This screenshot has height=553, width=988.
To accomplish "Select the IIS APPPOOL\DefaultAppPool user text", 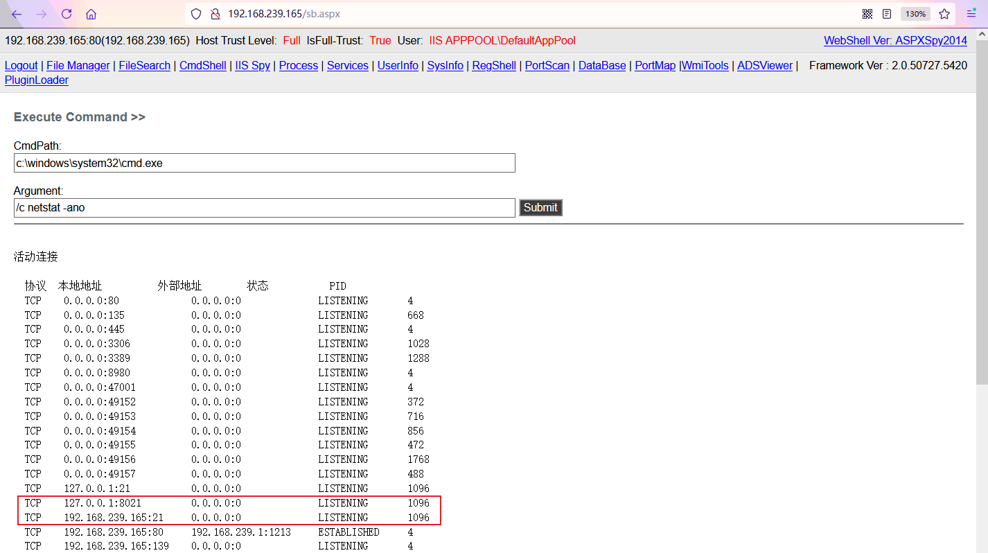I will pos(502,41).
